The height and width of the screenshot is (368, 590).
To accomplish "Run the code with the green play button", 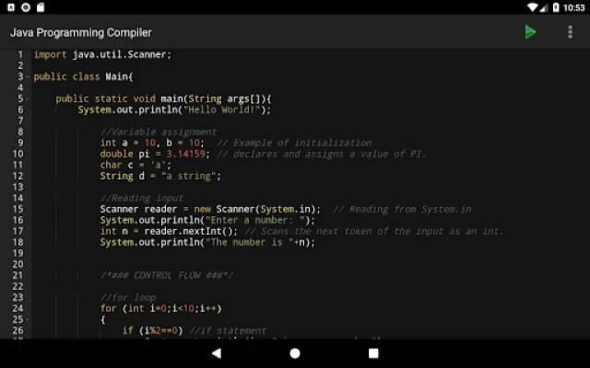I will (530, 32).
